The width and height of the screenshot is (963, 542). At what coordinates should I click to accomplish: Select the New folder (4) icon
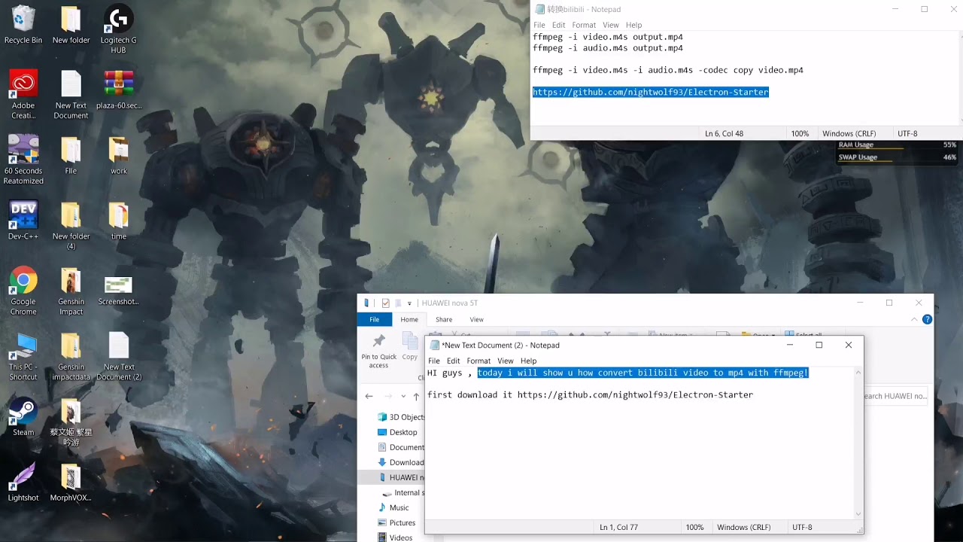(71, 226)
